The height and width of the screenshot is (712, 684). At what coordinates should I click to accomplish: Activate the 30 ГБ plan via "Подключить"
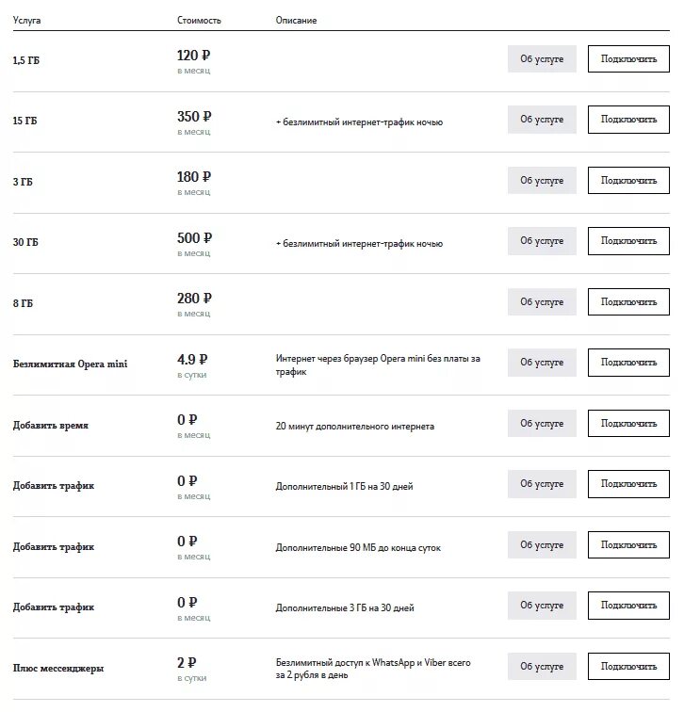click(628, 241)
